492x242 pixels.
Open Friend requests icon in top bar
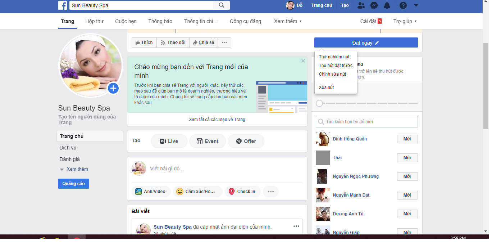point(361,5)
